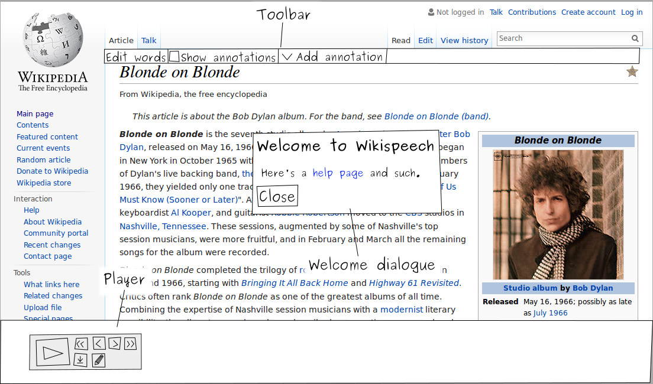This screenshot has width=653, height=384.
Task: Click the Interaction sidebar section heading
Action: click(x=33, y=199)
